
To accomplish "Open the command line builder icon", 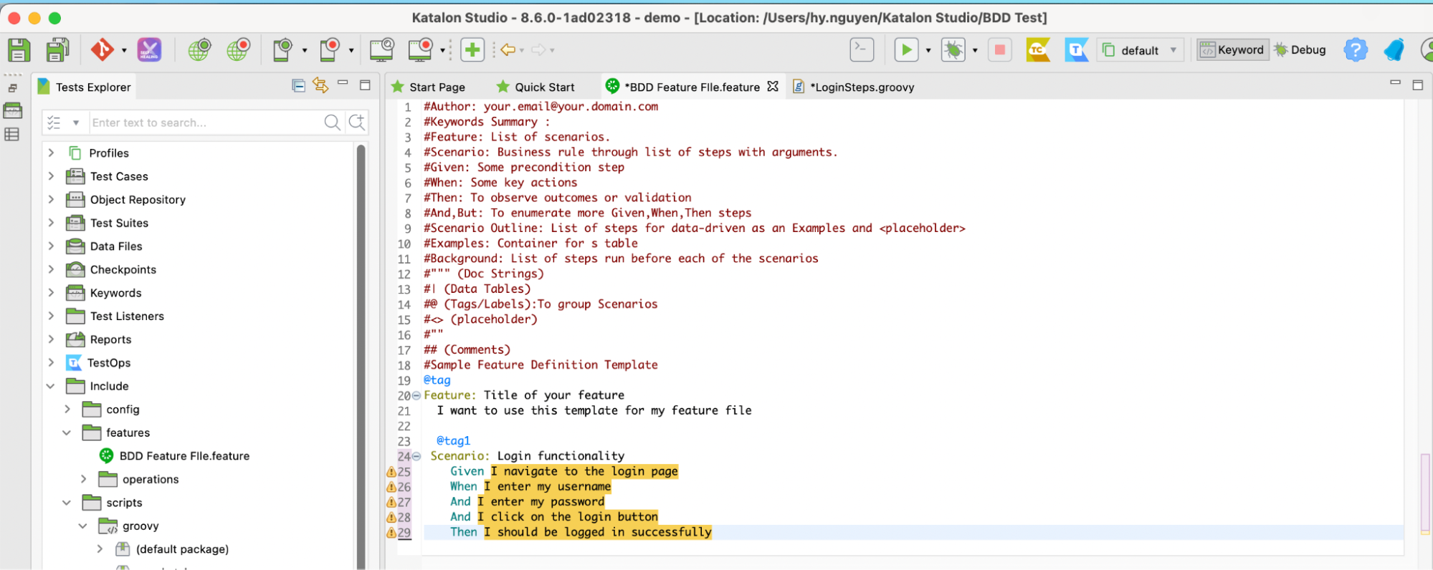I will [x=862, y=49].
